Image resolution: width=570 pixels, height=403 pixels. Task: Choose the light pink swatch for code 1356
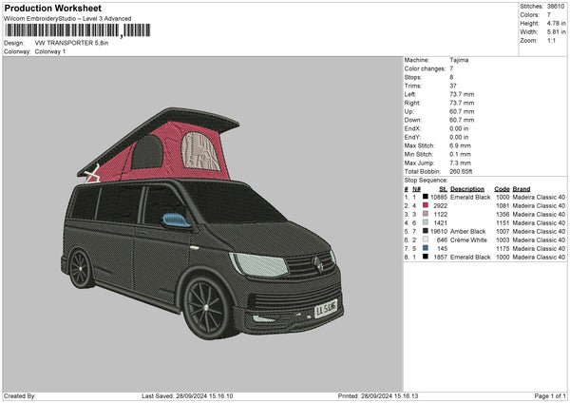pos(424,214)
